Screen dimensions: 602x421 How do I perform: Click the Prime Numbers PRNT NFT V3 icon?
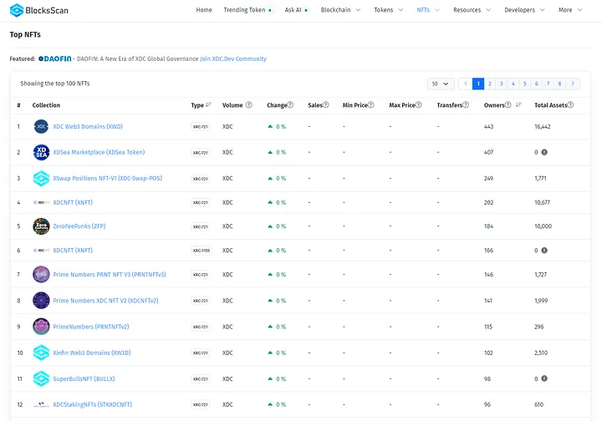pos(41,275)
